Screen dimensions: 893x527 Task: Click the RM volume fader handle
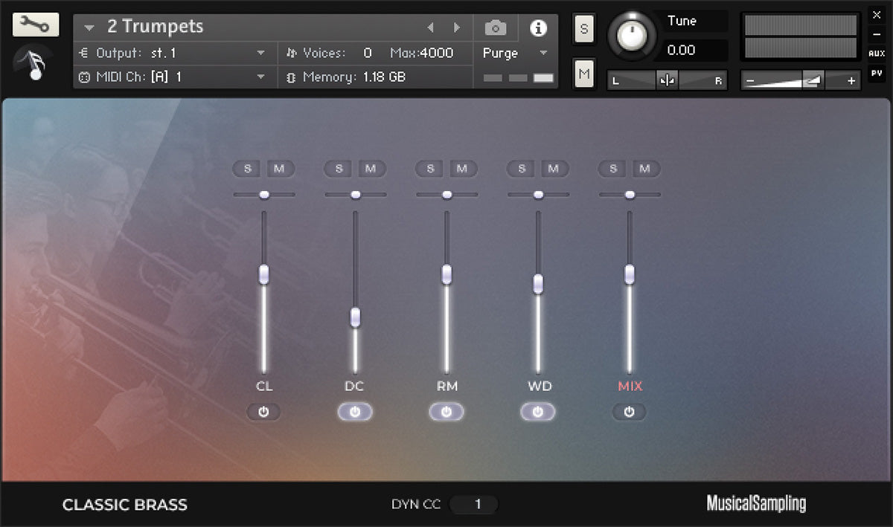446,274
